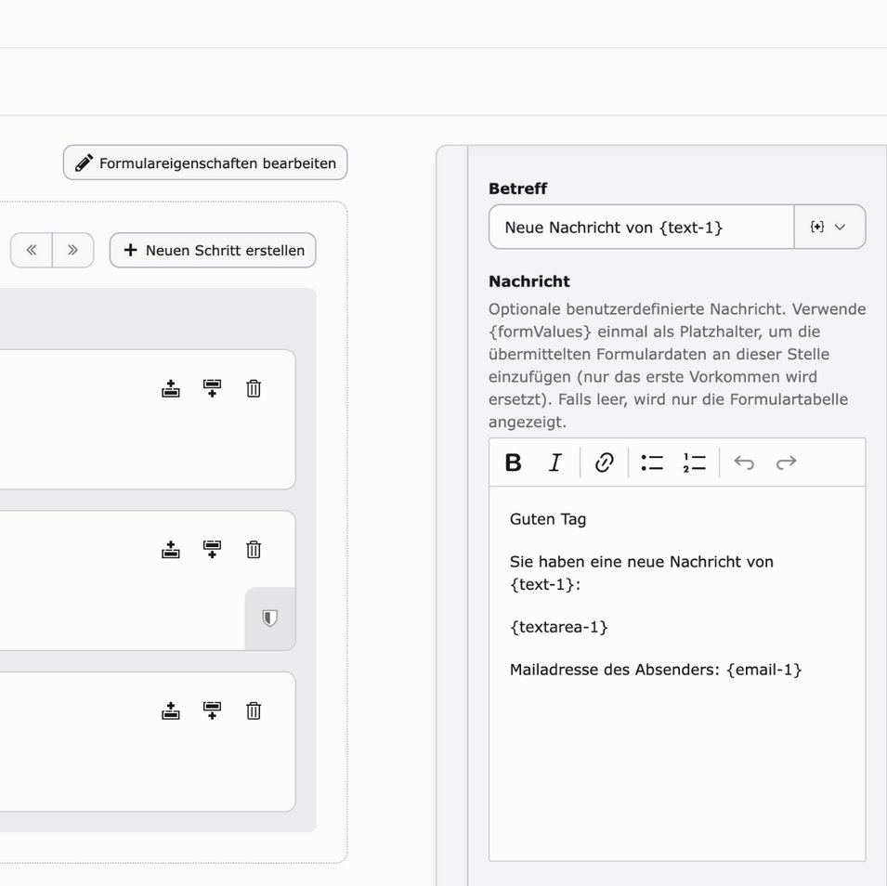Click 'Mailadresse des Absenders: {email-1}' line
887x886 pixels.
pyautogui.click(x=656, y=670)
